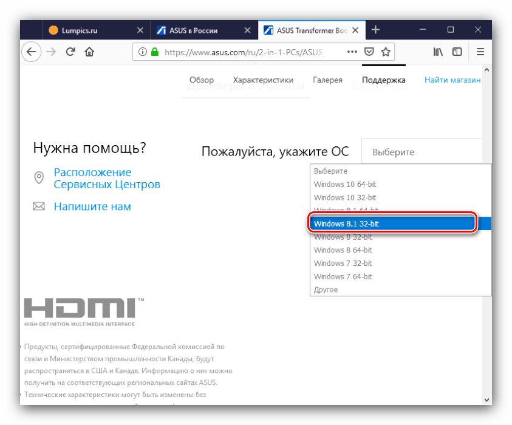Screen dimensions: 512x425
Task: Save page to Pocket
Action: [369, 52]
